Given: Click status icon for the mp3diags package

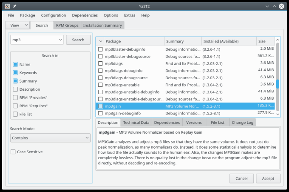Looking at the screenshot, I should tap(101, 63).
